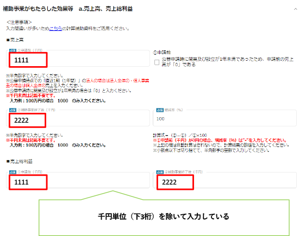Image resolution: width=299 pixels, height=236 pixels.
Task: Select the ■売上総利益 section heading
Action: point(19,161)
